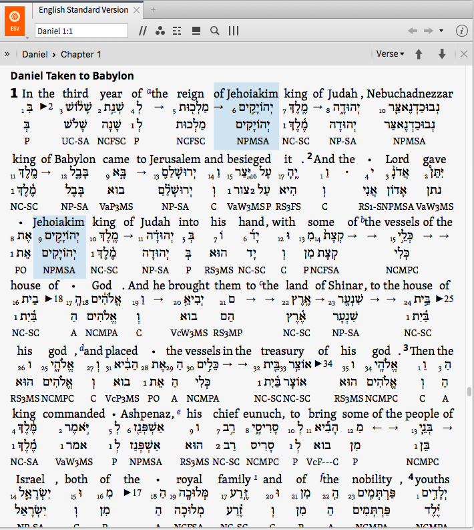Click highlighted 'of Jehoiakim' in verse 1
Image resolution: width=474 pixels, height=530 pixels.
(x=246, y=94)
